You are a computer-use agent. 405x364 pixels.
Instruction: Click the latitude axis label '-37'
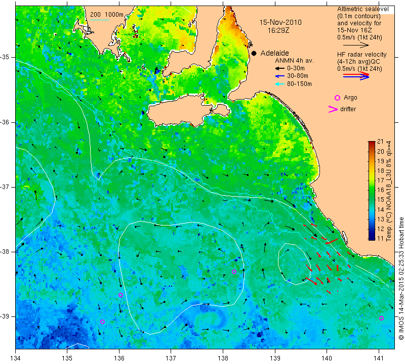pos(5,187)
